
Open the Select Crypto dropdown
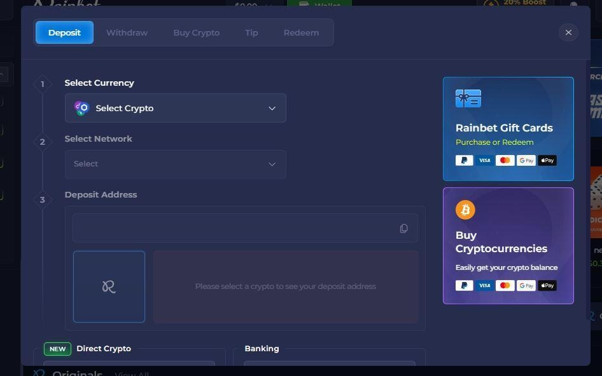pyautogui.click(x=176, y=108)
